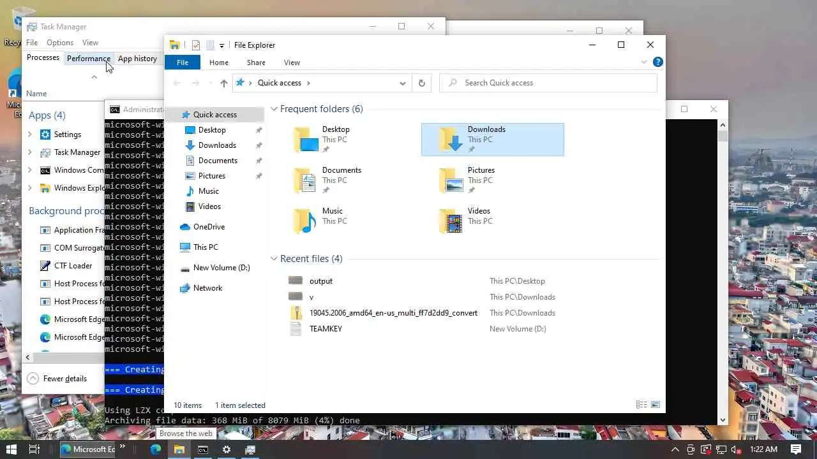817x459 pixels.
Task: Open Documents in the navigation pane
Action: 218,161
